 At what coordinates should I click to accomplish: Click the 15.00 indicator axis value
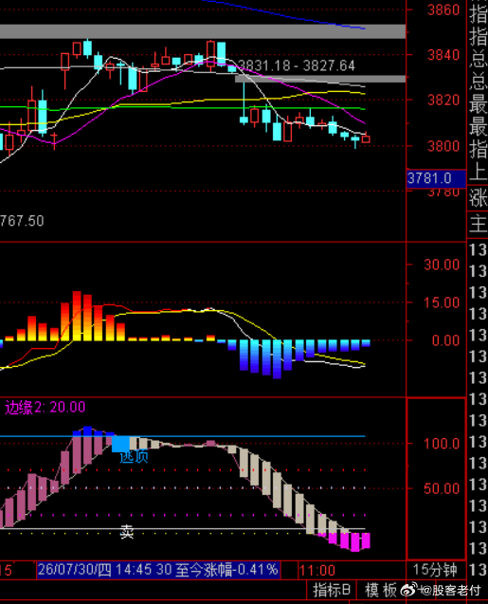point(442,302)
